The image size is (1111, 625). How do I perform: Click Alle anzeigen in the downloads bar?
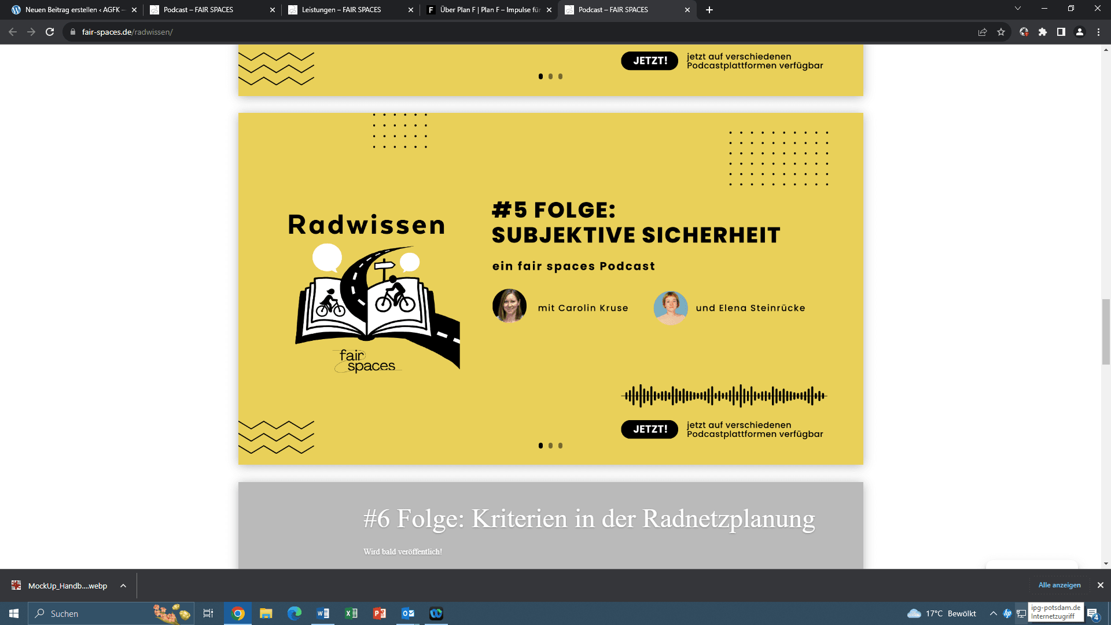tap(1060, 585)
